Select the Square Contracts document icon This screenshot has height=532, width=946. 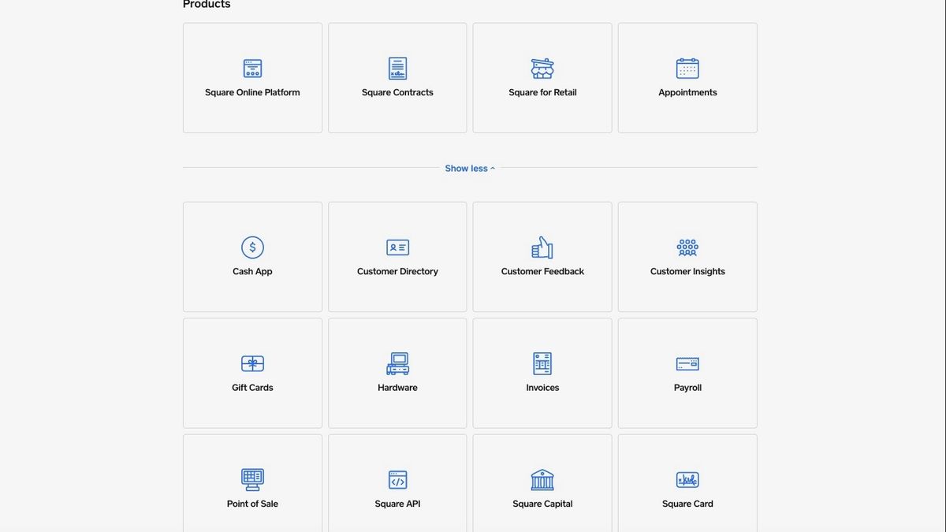pos(397,69)
